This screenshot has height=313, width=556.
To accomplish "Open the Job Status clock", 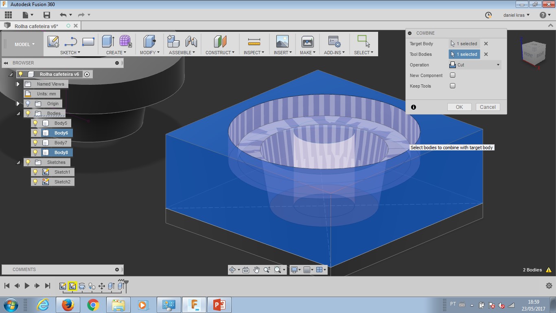I will tap(488, 15).
